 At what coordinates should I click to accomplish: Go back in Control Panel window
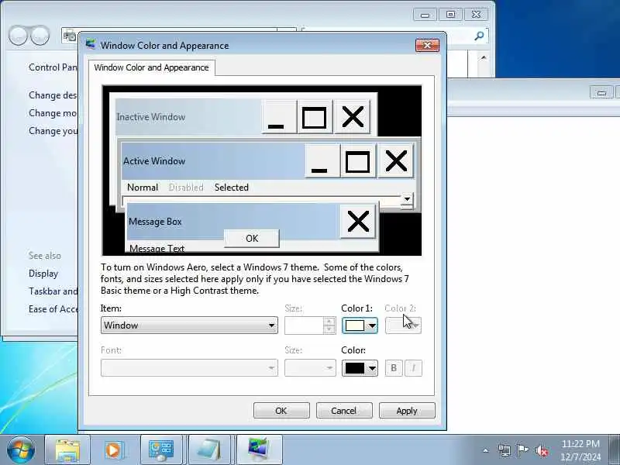tap(18, 36)
